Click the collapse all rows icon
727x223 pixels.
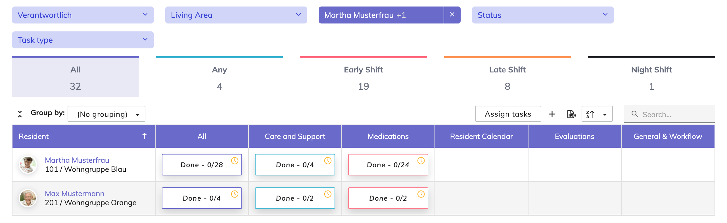(20, 114)
